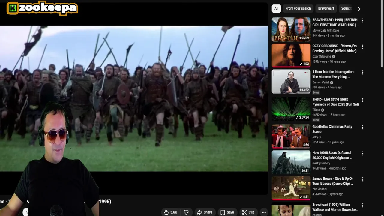Create a Clip of the video
This screenshot has width=384, height=216.
(248, 212)
